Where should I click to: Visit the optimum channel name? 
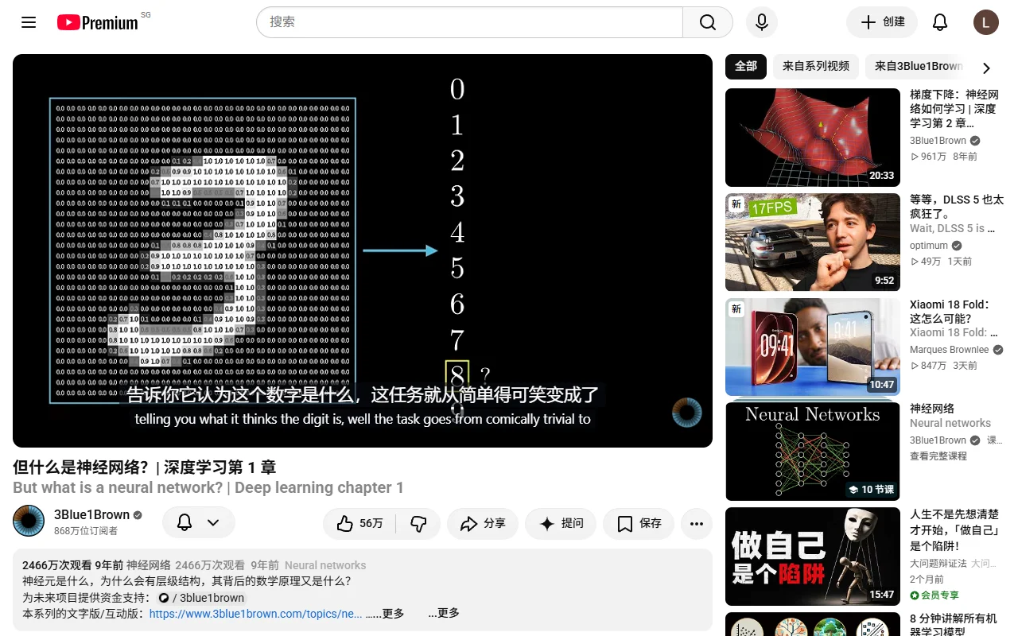[929, 246]
